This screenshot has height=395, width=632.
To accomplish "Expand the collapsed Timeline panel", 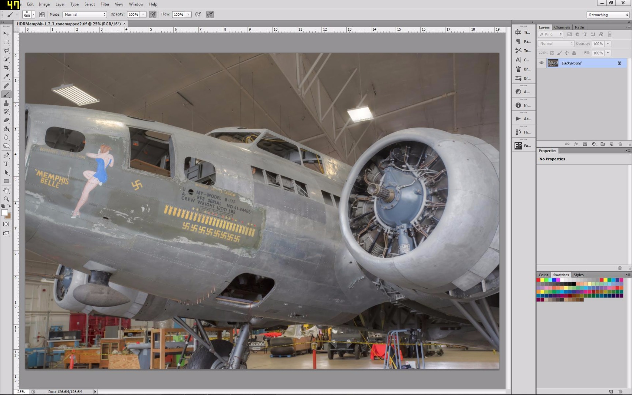I will tap(523, 32).
